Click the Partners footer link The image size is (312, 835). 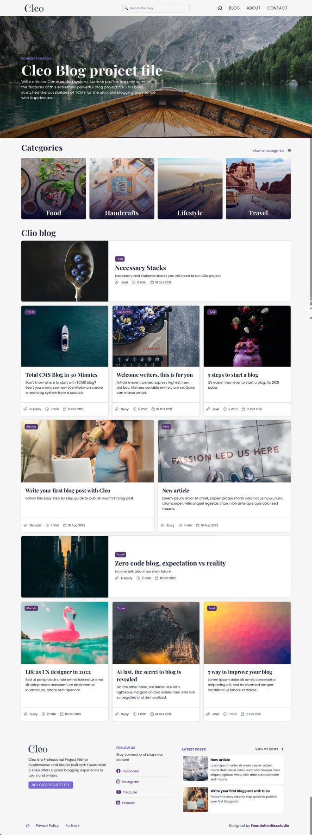(72, 826)
